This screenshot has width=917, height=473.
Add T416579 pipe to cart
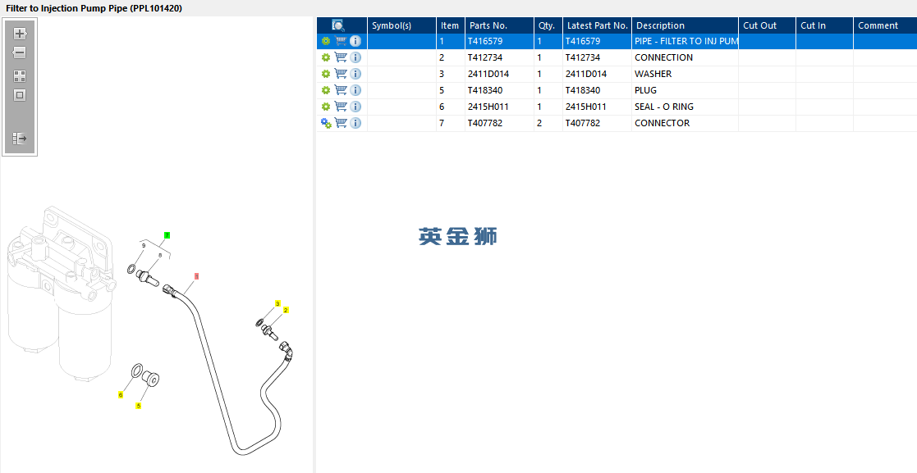341,41
